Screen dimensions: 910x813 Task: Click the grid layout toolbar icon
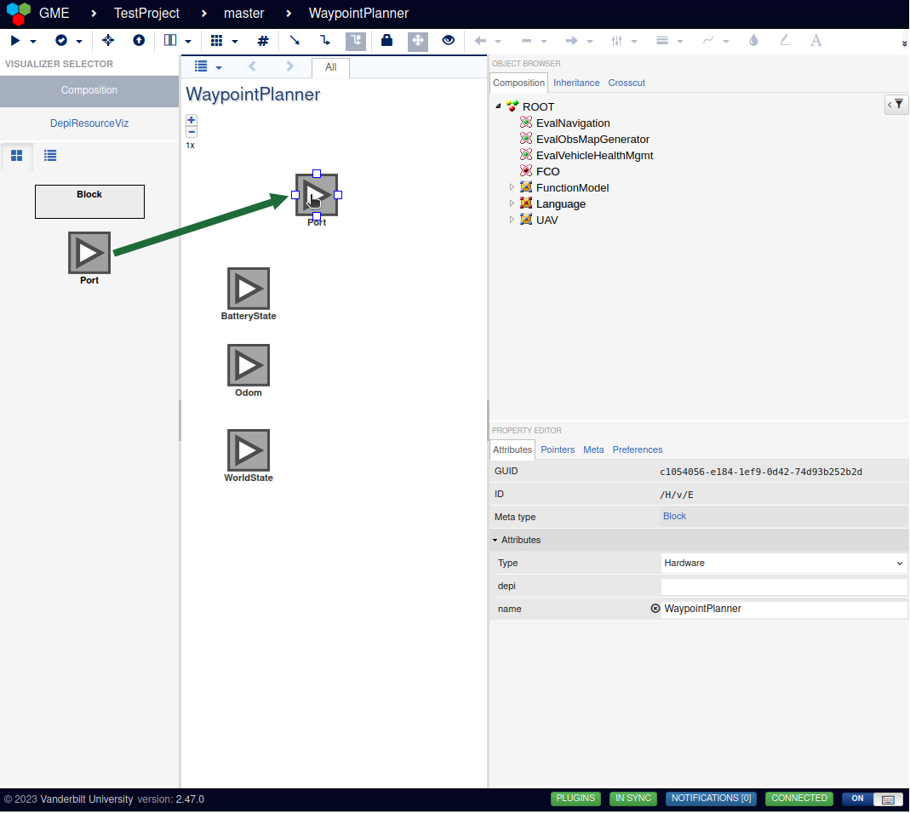point(216,40)
